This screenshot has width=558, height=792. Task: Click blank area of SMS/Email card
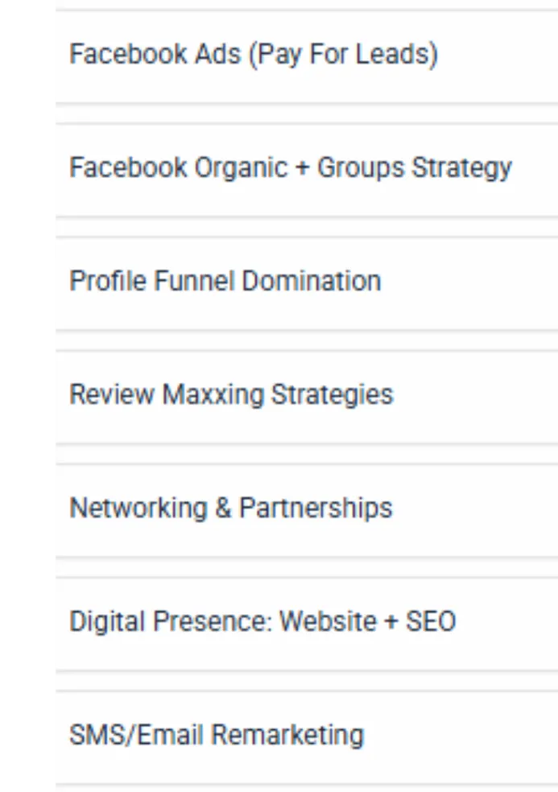tap(460, 737)
